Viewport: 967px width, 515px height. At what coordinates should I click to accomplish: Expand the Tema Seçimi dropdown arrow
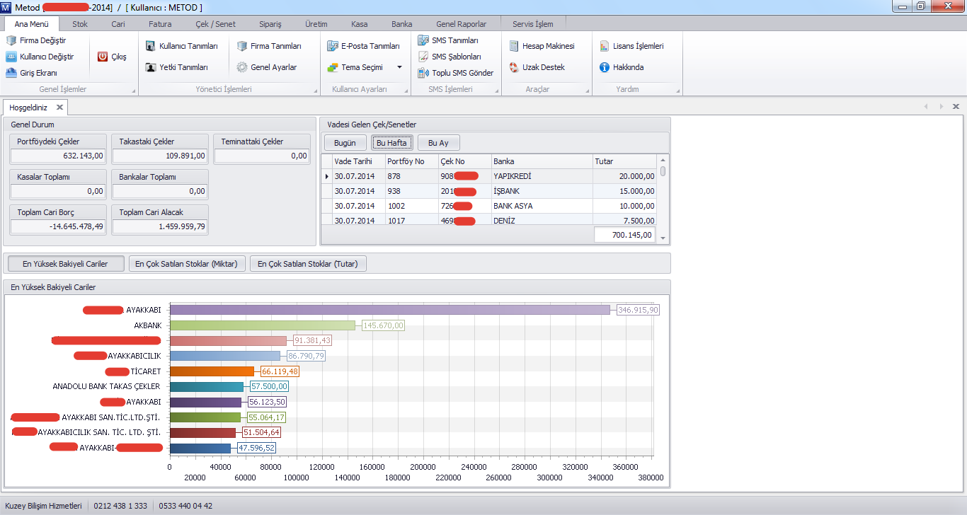click(x=399, y=67)
